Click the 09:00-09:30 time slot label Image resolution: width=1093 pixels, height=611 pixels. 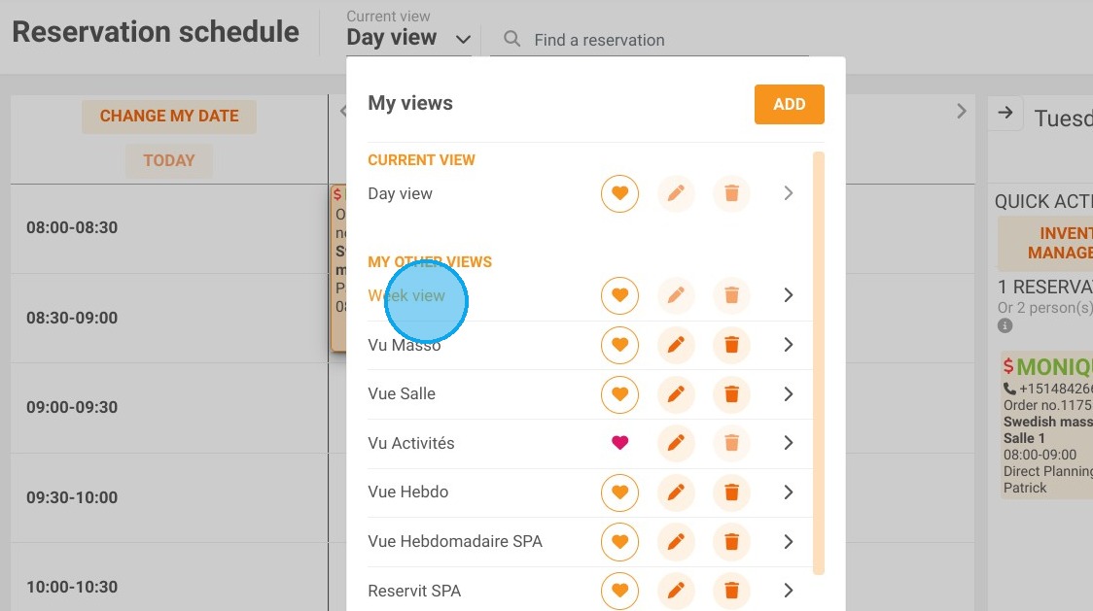coord(72,408)
